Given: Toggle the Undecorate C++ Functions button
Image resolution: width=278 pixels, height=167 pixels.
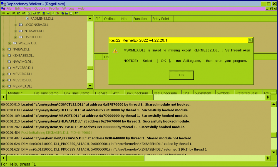Looking at the screenshot, I should (29, 13).
